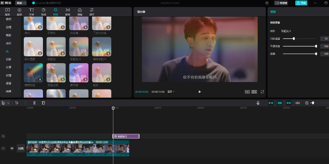Screen dimensions: 329x164
Task: Choose the selection arrow tool
Action: [3, 103]
